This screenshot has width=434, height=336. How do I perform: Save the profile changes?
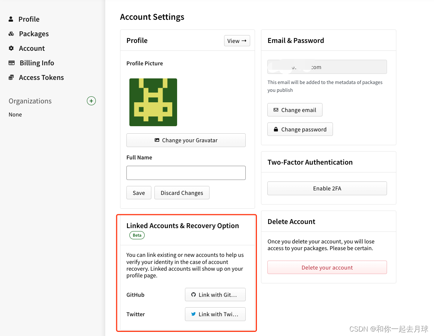139,193
